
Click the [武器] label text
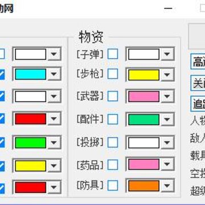(90, 96)
